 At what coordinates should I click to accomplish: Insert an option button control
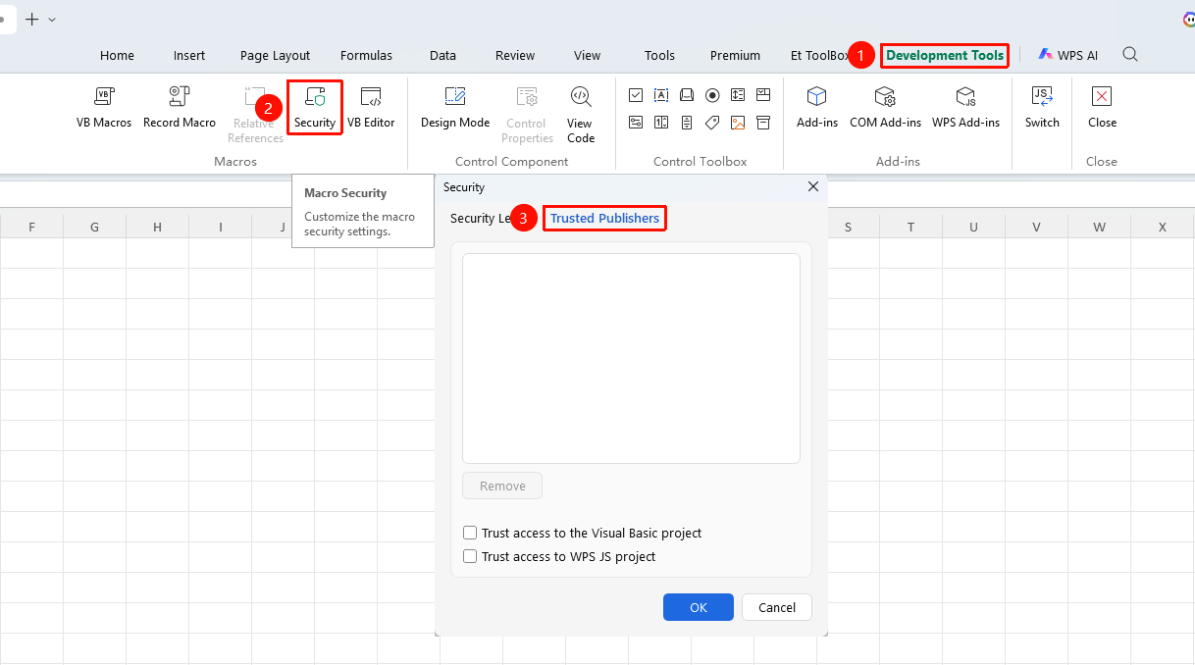pyautogui.click(x=712, y=95)
